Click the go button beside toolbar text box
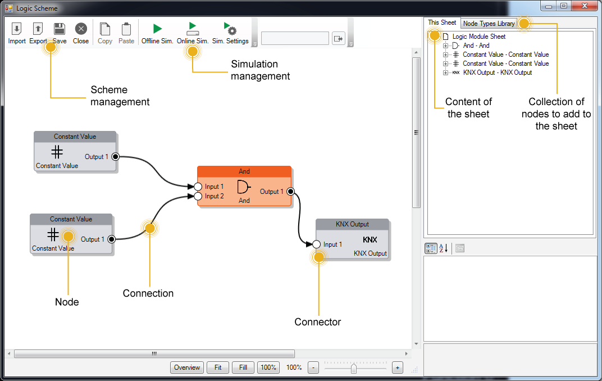Screen dimensions: 602x381 [338, 38]
